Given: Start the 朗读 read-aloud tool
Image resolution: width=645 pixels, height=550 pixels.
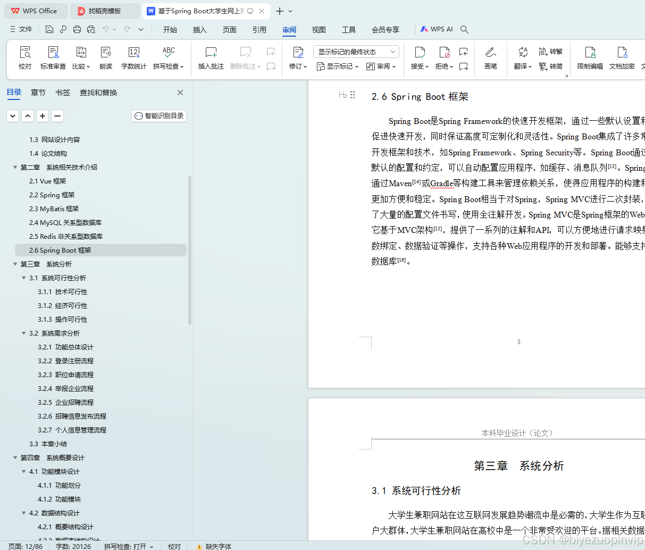Looking at the screenshot, I should [x=106, y=53].
